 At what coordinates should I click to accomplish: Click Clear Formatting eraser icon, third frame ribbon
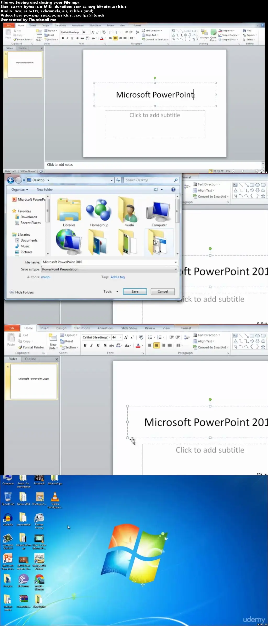click(141, 337)
